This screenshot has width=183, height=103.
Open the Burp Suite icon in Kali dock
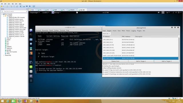(x=31, y=53)
